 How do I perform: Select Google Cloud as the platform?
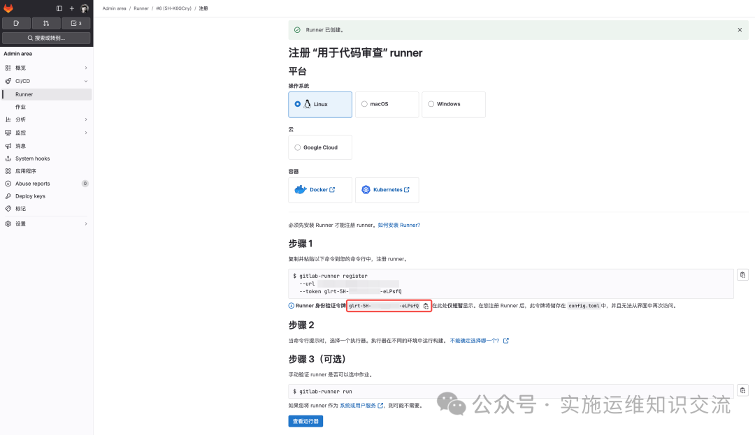click(319, 147)
